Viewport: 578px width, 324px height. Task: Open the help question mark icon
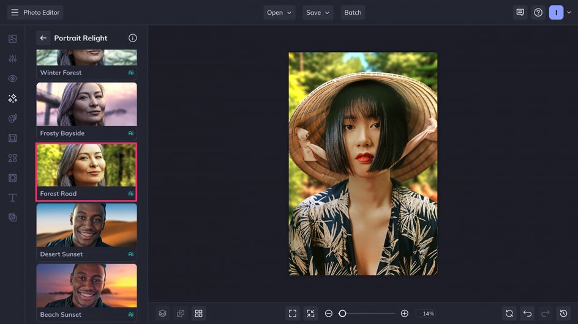coord(538,12)
